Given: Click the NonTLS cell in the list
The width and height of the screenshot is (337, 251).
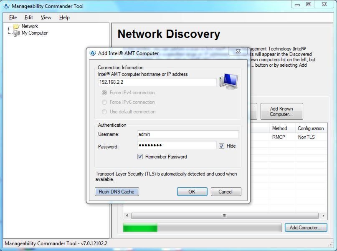Looking at the screenshot, I should coord(306,137).
